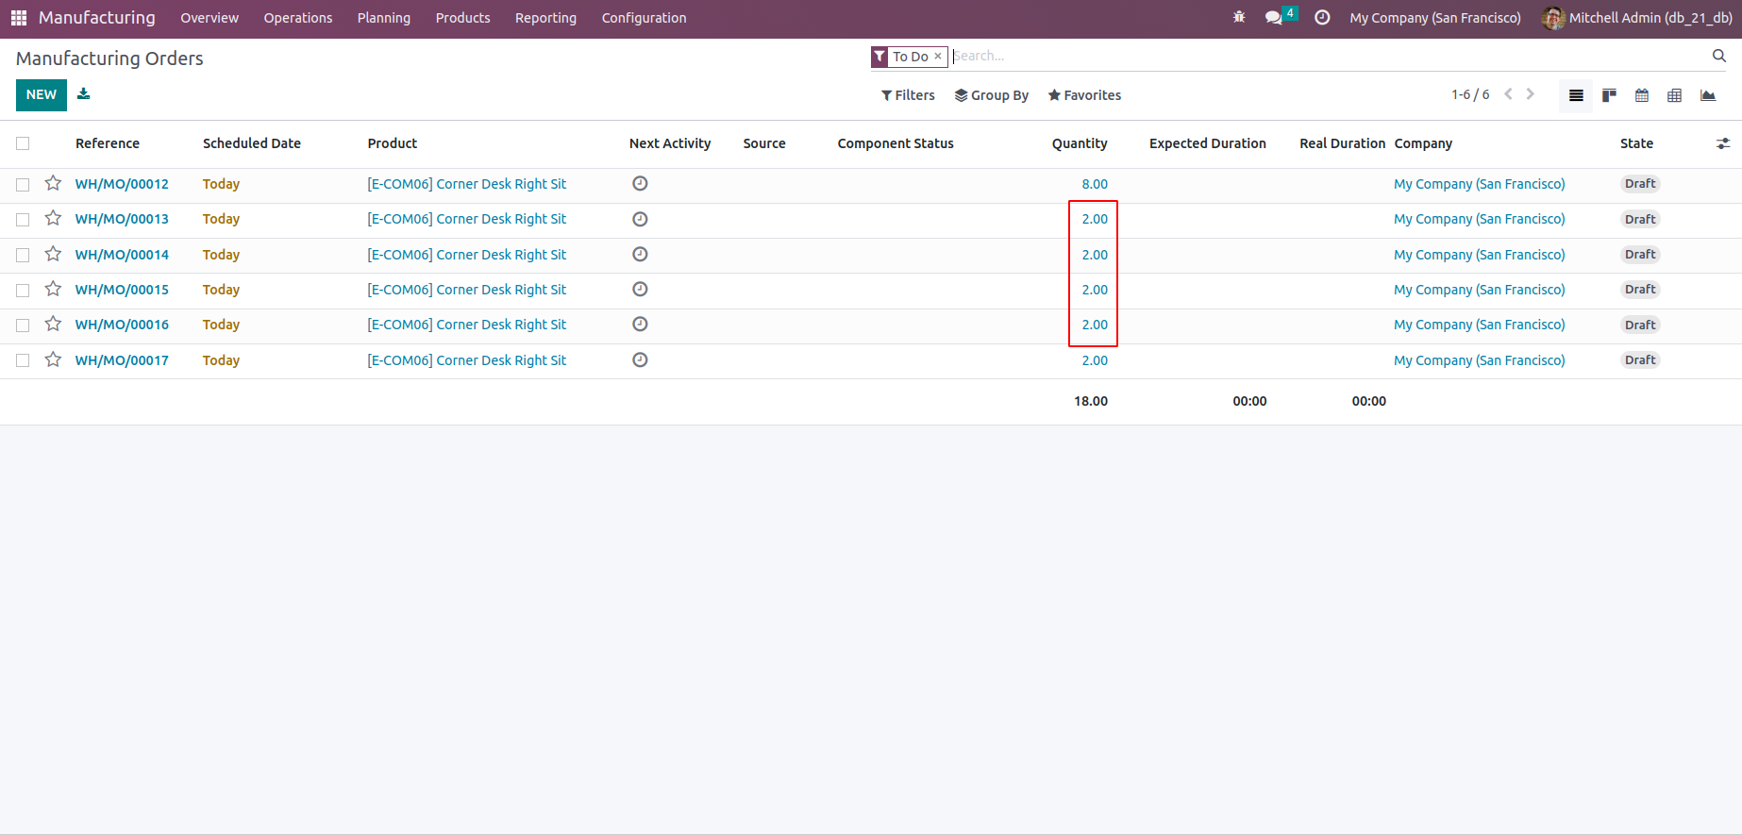The image size is (1742, 835).
Task: Remove the To Do filter tag
Action: coord(937,57)
